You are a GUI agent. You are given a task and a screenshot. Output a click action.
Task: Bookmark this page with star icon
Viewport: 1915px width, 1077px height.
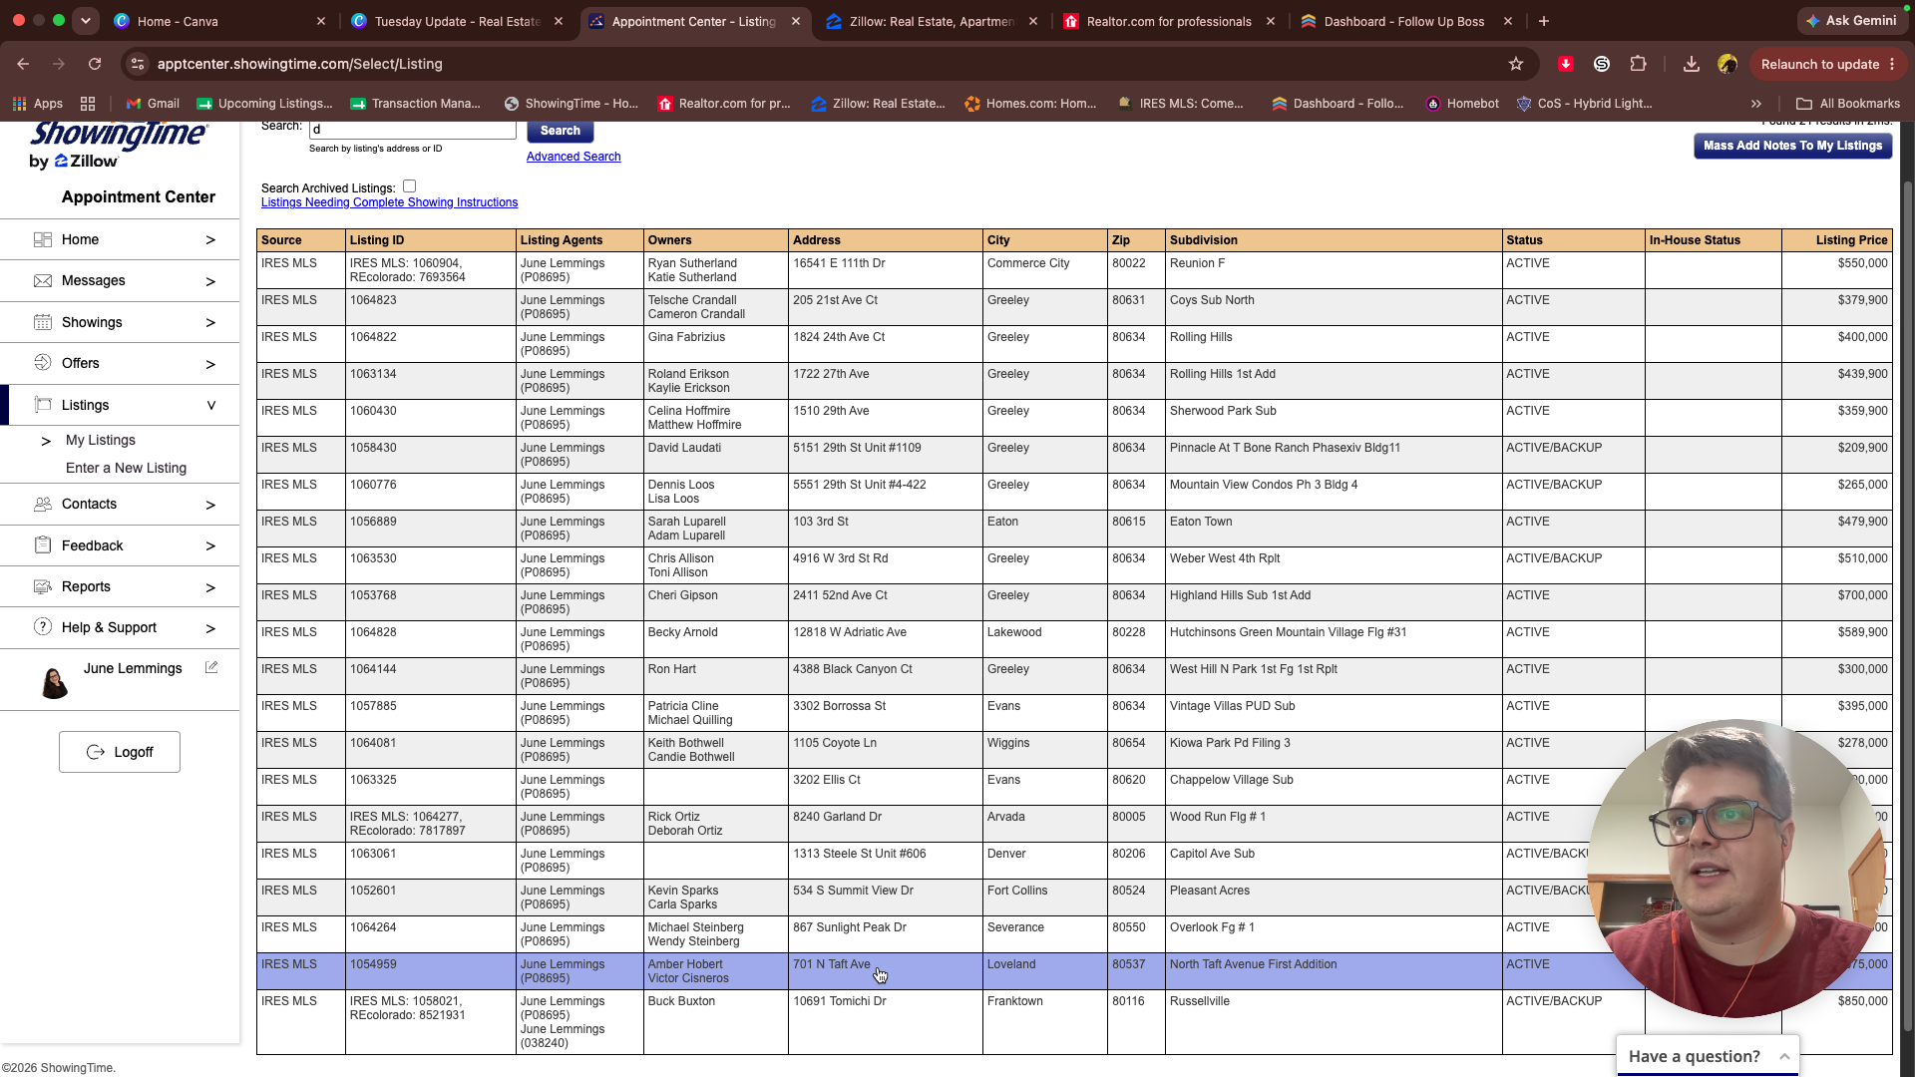pyautogui.click(x=1516, y=64)
